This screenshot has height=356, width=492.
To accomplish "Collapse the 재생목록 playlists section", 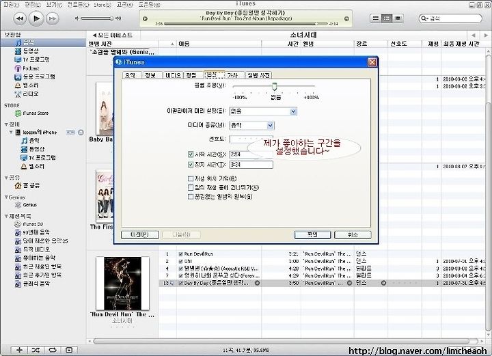I will coord(6,216).
